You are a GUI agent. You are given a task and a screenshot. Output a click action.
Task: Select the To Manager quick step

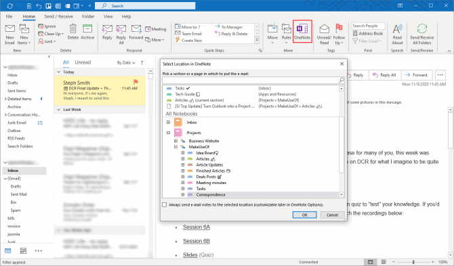pyautogui.click(x=228, y=27)
